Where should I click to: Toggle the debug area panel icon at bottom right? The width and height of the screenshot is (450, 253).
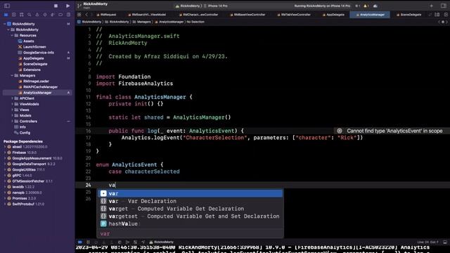point(445,242)
